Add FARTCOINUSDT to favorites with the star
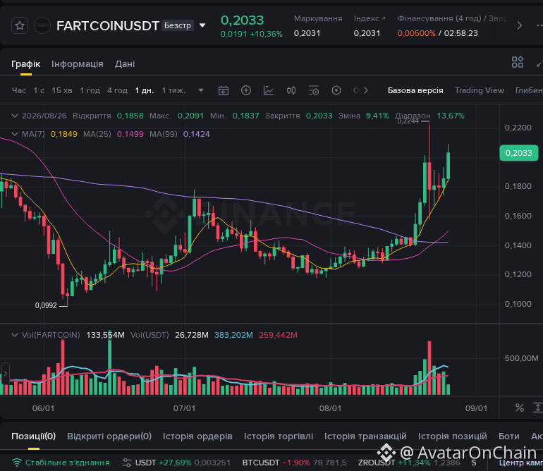This screenshot has width=543, height=471. click(20, 25)
